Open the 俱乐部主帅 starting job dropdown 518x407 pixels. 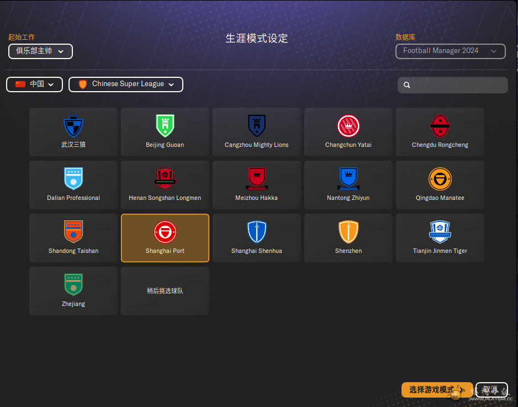(x=40, y=51)
